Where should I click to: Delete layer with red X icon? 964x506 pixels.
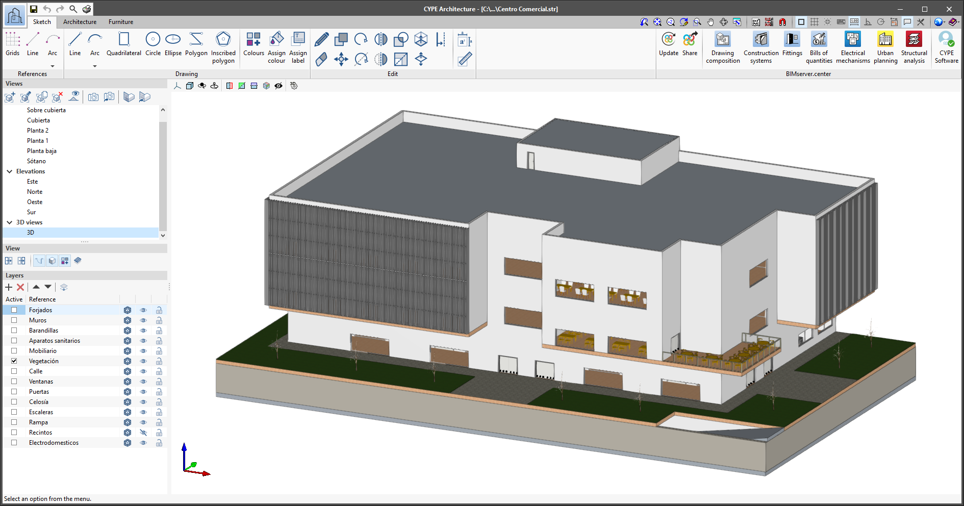click(20, 287)
